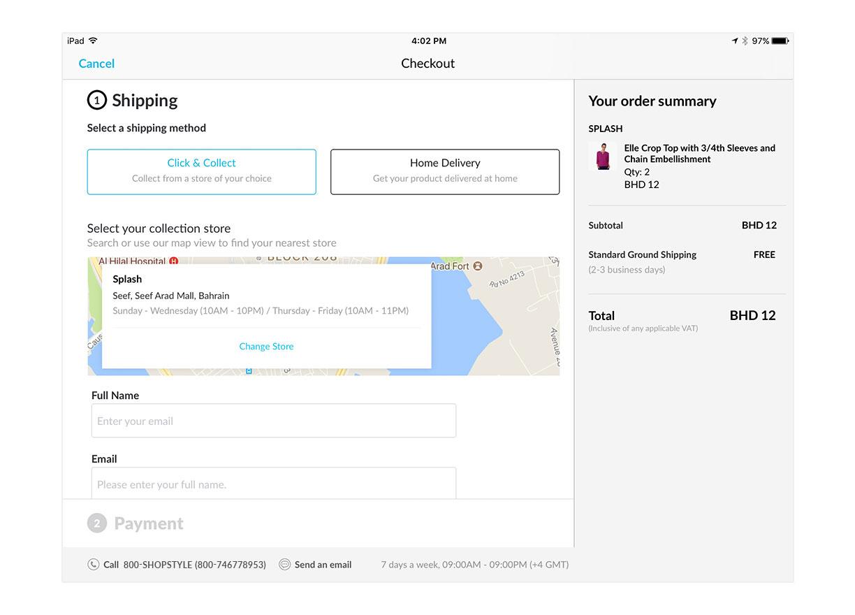Click the 4:02 PM clock
The height and width of the screenshot is (615, 855).
coord(429,41)
